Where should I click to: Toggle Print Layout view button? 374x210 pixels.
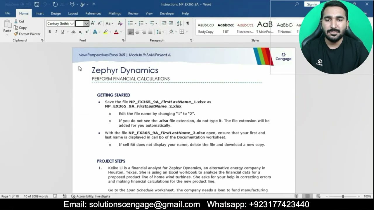307,196
